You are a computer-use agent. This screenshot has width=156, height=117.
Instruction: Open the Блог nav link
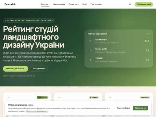point(84,4)
